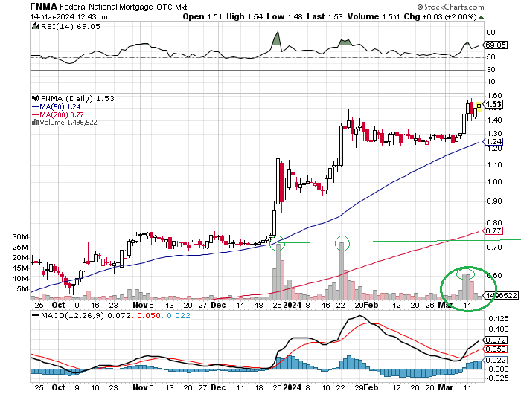This screenshot has height=394, width=521.
Task: Click the 25M label on the volume axis
Action: (x=20, y=248)
